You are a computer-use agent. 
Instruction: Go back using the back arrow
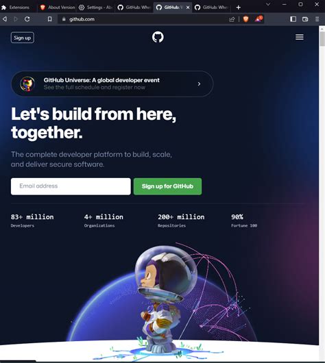[5, 19]
